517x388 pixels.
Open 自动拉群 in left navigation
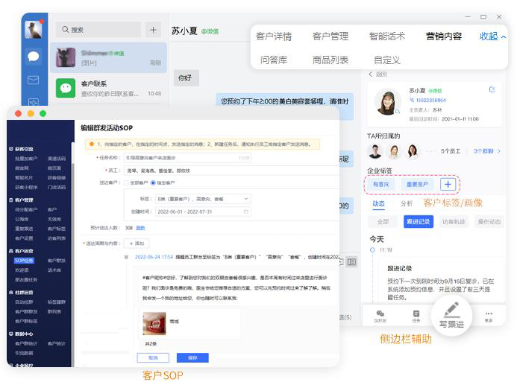tap(24, 302)
